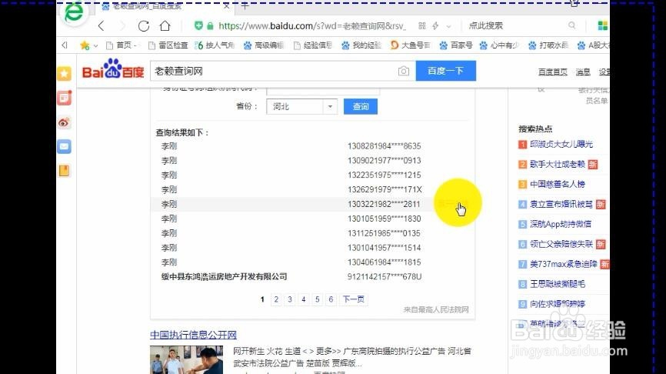
Task: Click the sidebar red news icon
Action: point(64,99)
